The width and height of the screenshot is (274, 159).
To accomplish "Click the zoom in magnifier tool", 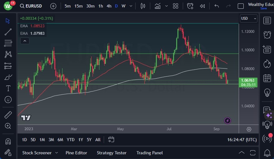I will click(8, 126).
